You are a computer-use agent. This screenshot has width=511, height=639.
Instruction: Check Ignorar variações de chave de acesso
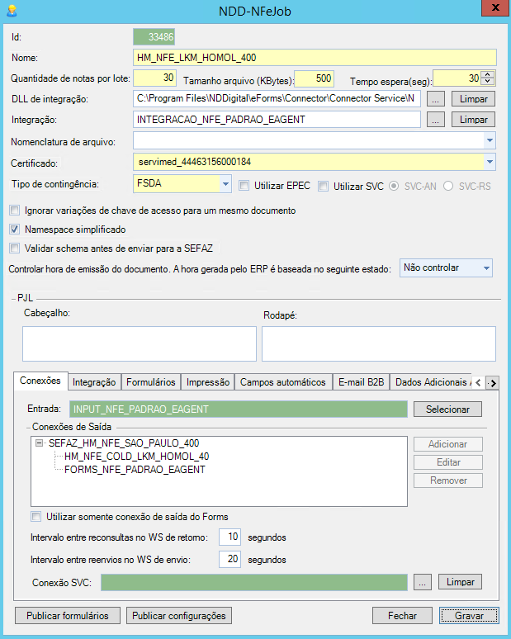[x=15, y=211]
